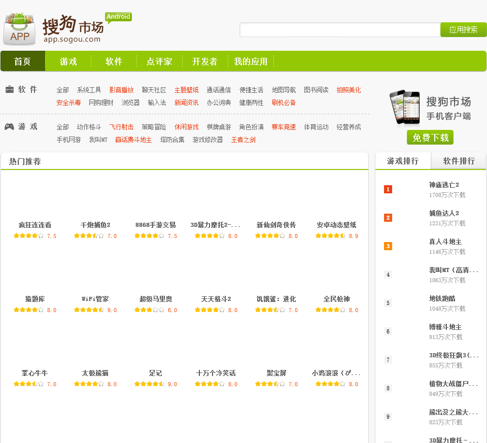Click the rank 3 badge for 真人斗地主
Screen dimensions: 487x443
[x=388, y=246]
